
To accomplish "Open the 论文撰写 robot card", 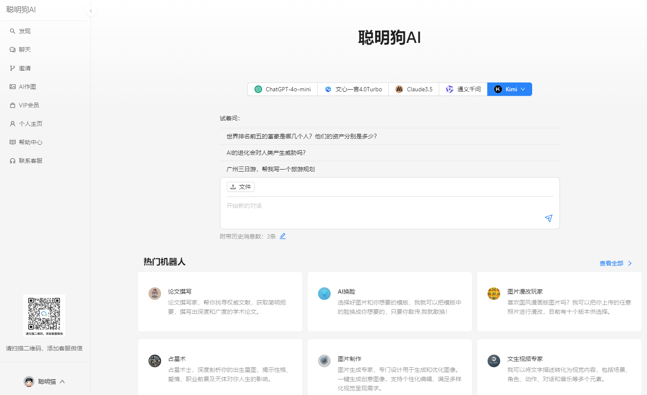I will 220,301.
